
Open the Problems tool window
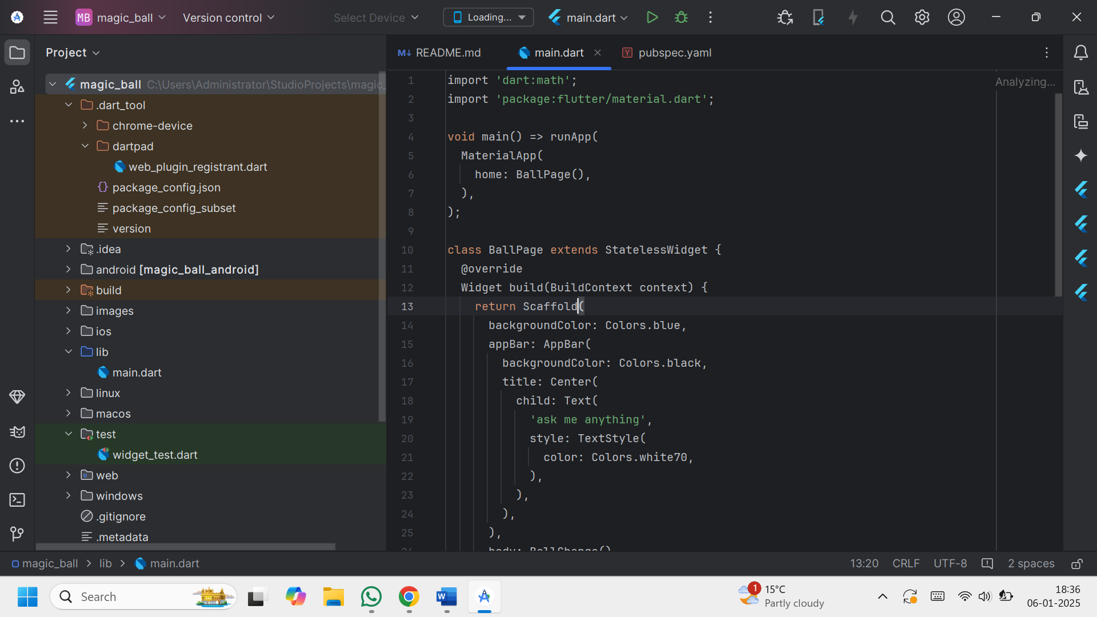17,466
